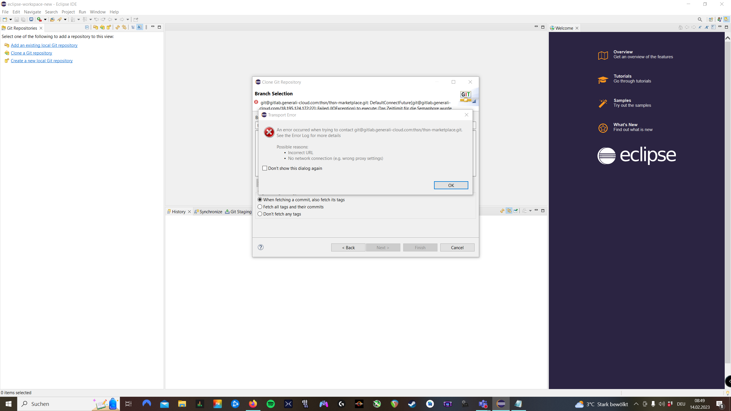Click Cancel in Clone Git Repository wizard

(x=457, y=247)
